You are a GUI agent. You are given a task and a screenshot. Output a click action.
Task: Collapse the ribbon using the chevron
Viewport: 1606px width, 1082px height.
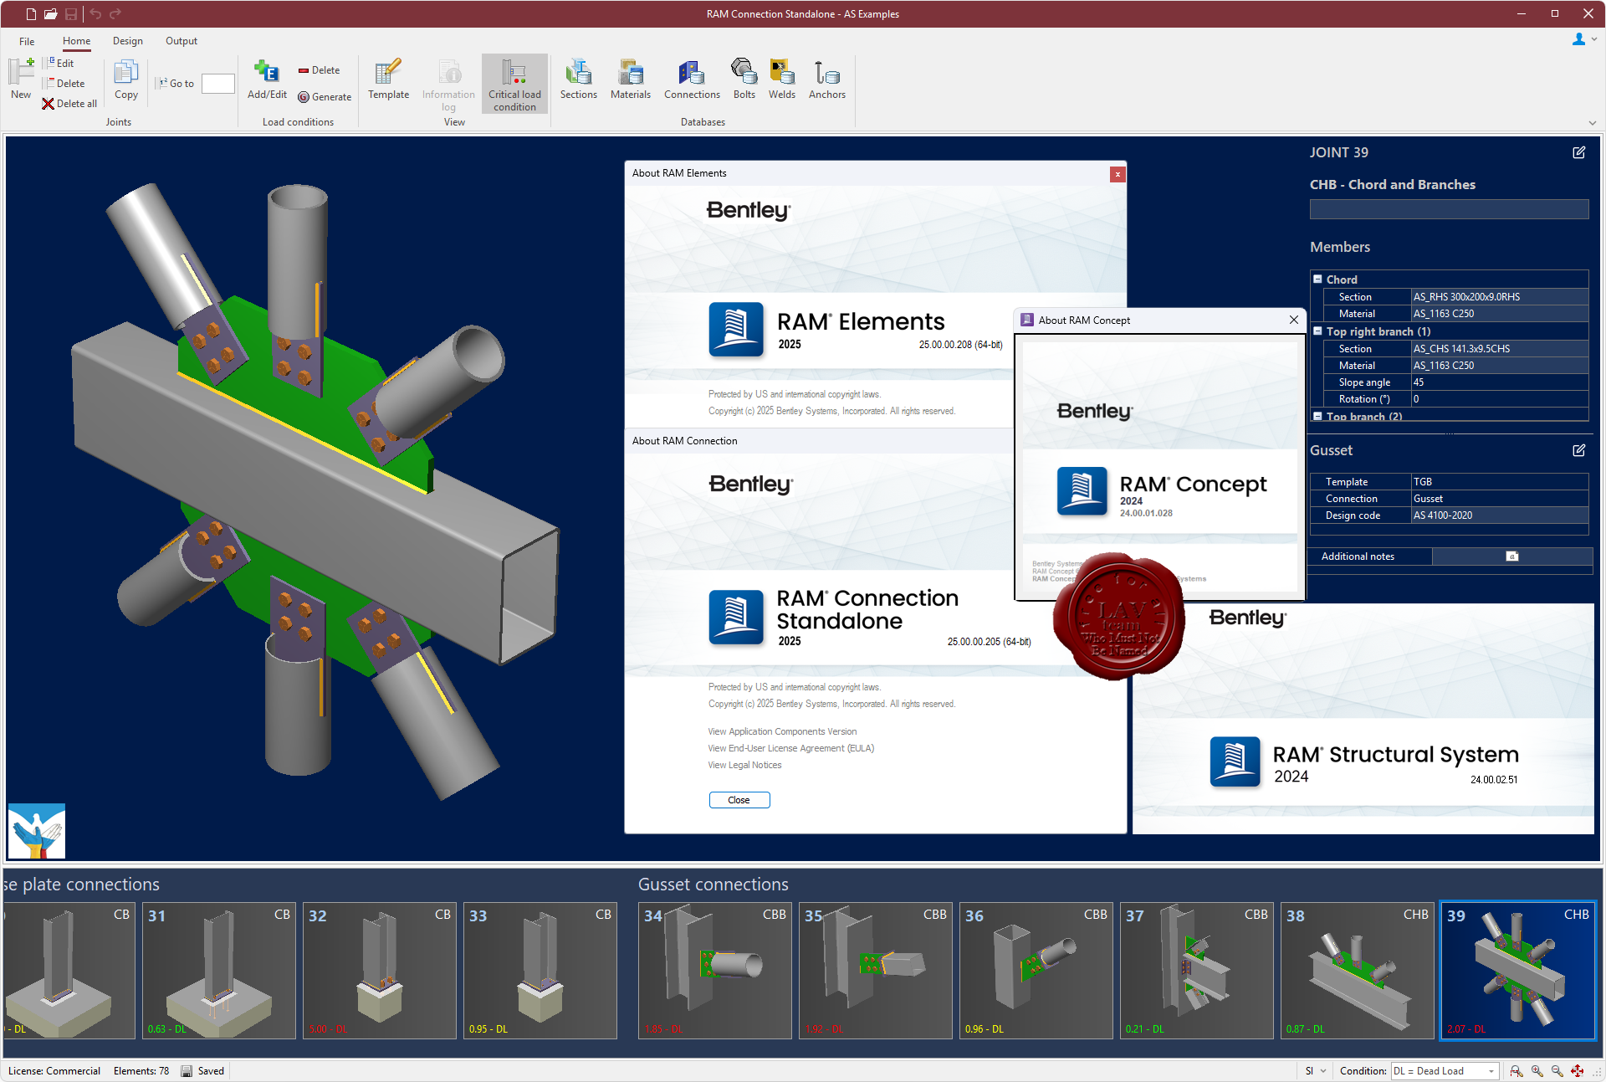point(1592,123)
